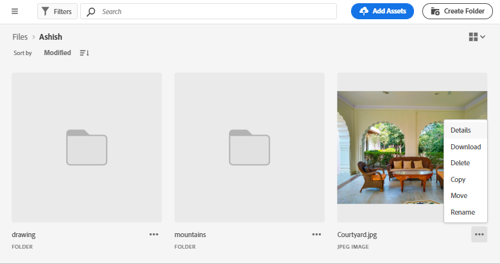Image resolution: width=500 pixels, height=264 pixels.
Task: Select Details from the context menu
Action: point(465,130)
